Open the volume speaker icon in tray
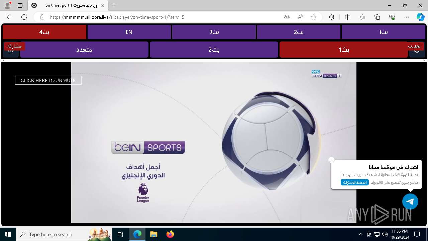This screenshot has height=241, width=428. pos(385,234)
